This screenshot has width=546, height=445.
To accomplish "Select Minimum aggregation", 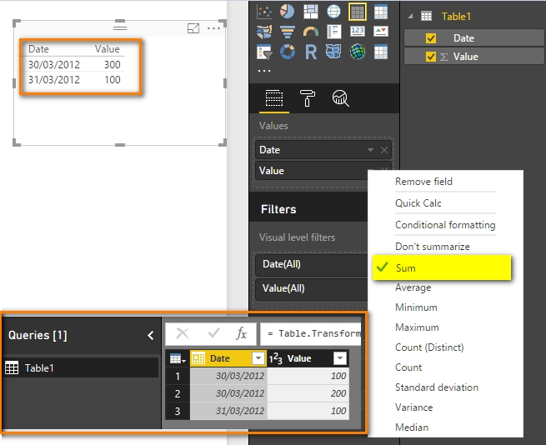I will (416, 307).
